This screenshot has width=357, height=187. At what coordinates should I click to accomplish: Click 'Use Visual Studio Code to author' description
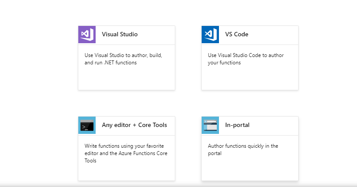point(246,59)
